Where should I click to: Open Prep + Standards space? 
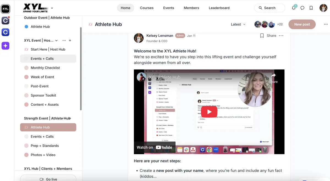[x=48, y=146]
